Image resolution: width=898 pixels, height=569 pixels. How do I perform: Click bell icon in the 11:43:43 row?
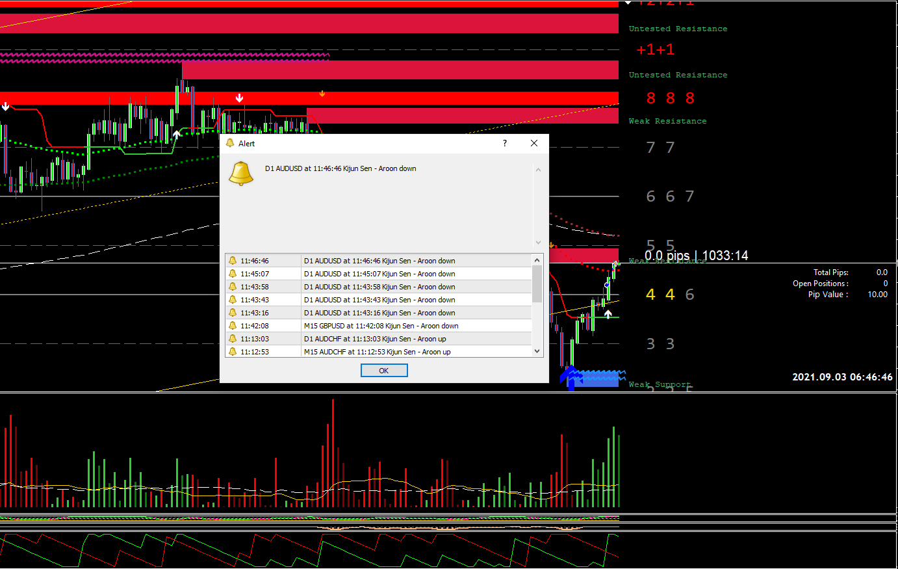[233, 300]
